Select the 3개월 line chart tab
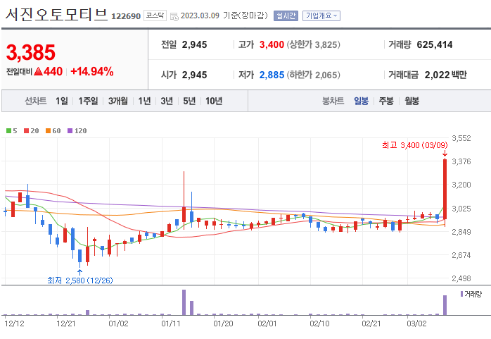The width and height of the screenshot is (491, 339). pos(117,101)
